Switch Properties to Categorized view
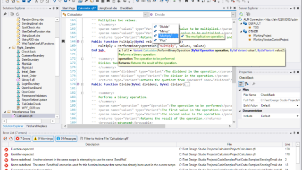302x170 pixels. [x=241, y=84]
